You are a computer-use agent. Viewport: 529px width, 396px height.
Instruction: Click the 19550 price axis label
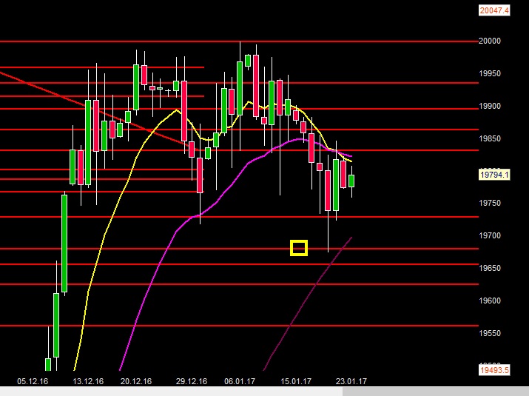[x=490, y=333]
